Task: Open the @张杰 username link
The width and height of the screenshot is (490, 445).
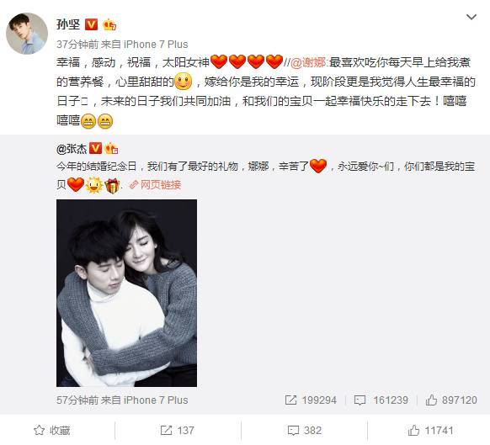Action: (x=72, y=149)
